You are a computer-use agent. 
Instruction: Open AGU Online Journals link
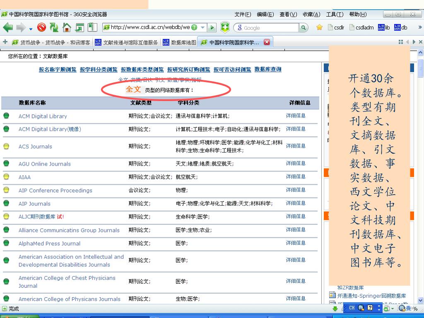[x=45, y=164]
